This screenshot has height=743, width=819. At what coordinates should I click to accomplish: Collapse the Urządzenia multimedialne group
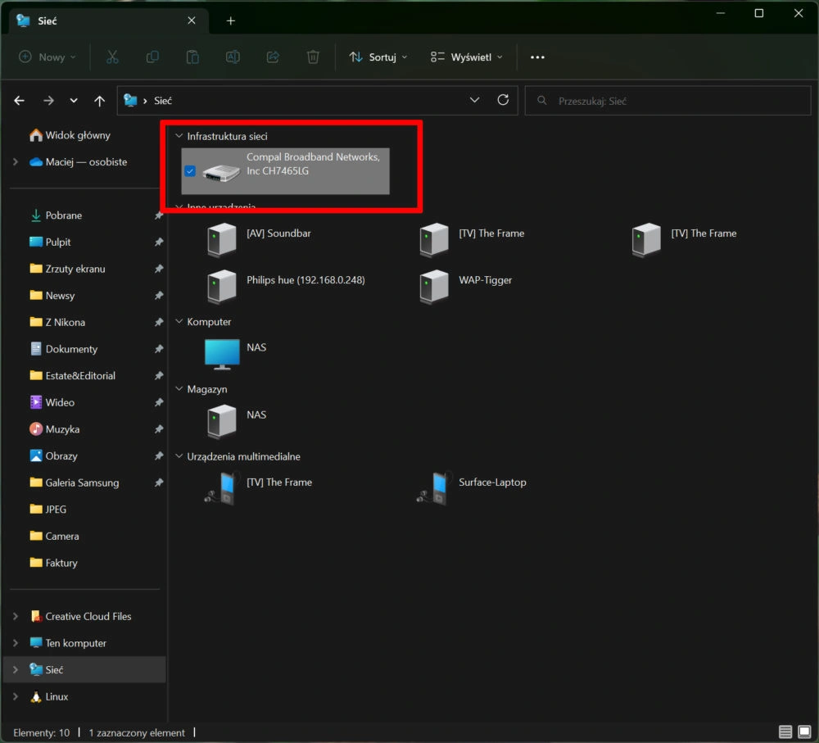tap(179, 456)
